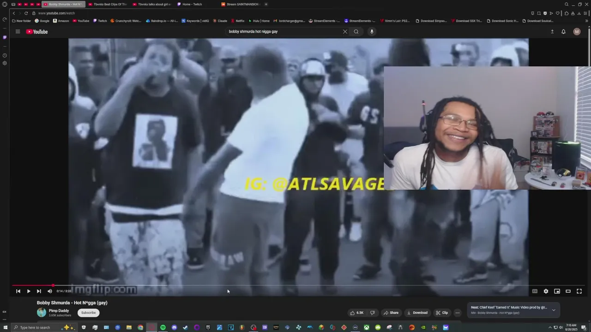This screenshot has width=591, height=332.
Task: Dislike the video
Action: point(373,313)
